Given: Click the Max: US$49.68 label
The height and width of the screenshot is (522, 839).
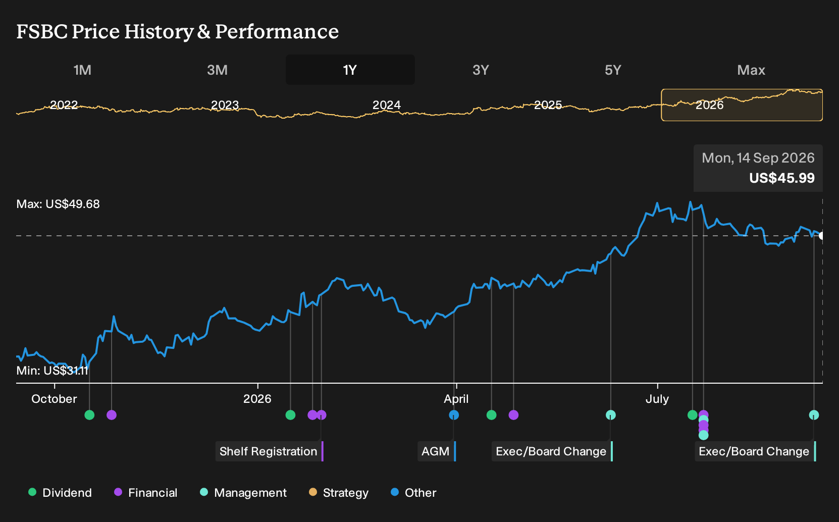Looking at the screenshot, I should pos(58,204).
